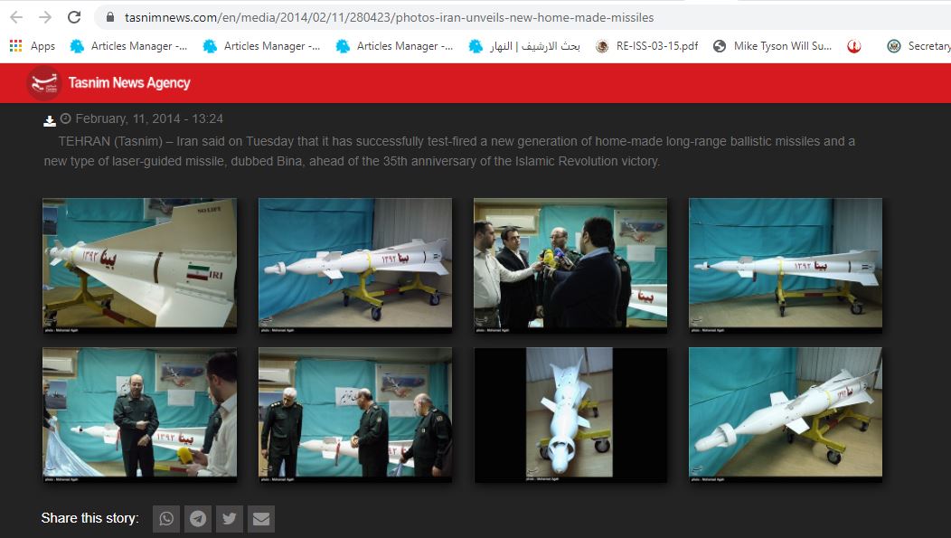Click the browser back arrow
Image resolution: width=951 pixels, height=538 pixels.
(x=15, y=17)
